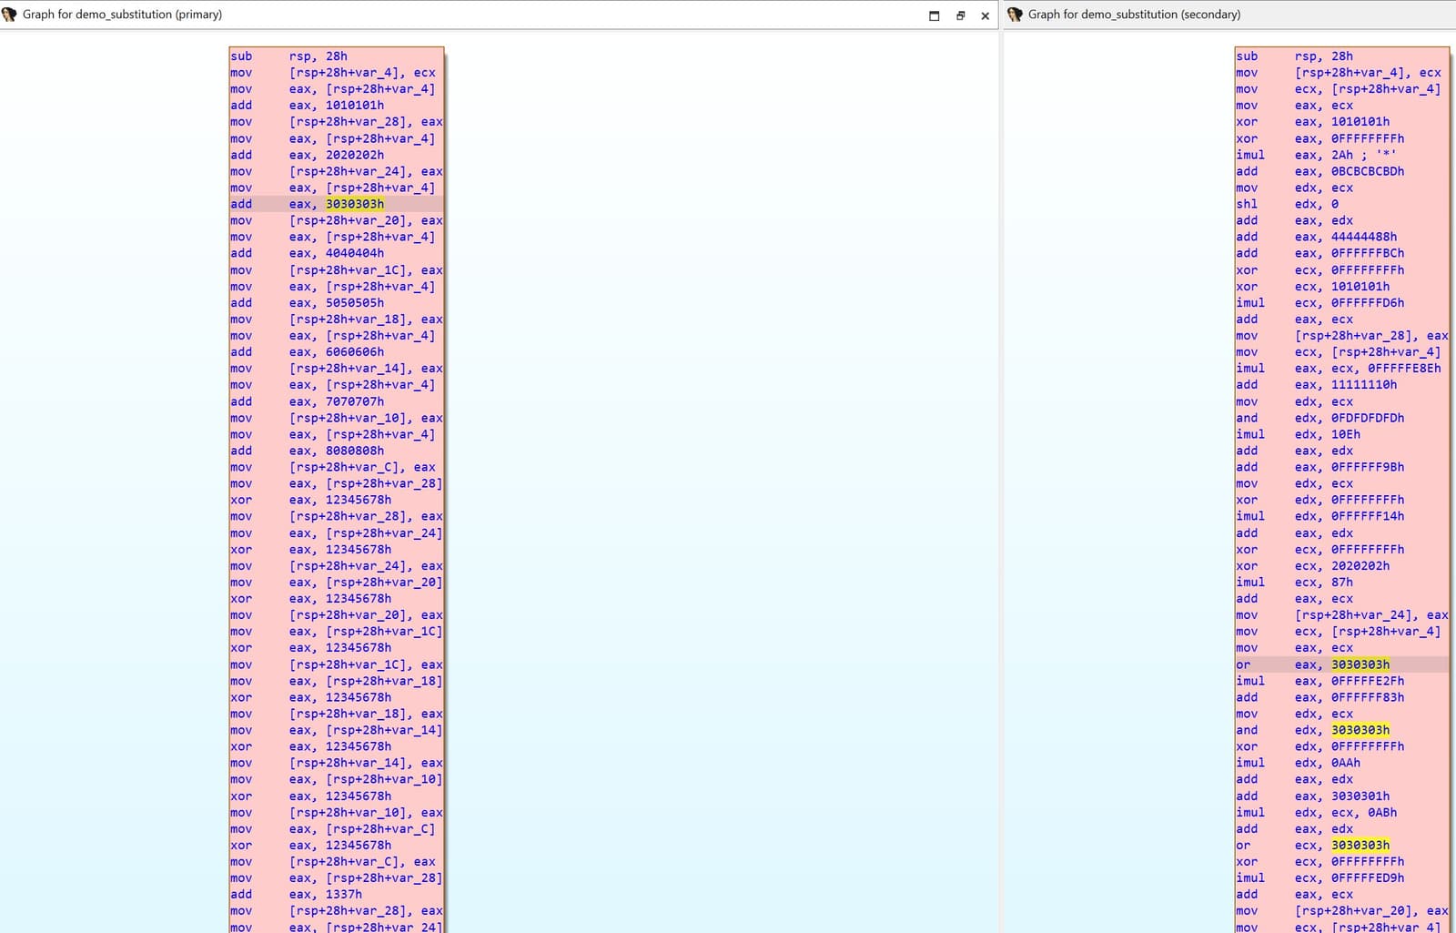Viewport: 1456px width, 933px height.
Task: Click 'imul ecx, 0FFFFFFD6h' instruction
Action: tap(1320, 303)
